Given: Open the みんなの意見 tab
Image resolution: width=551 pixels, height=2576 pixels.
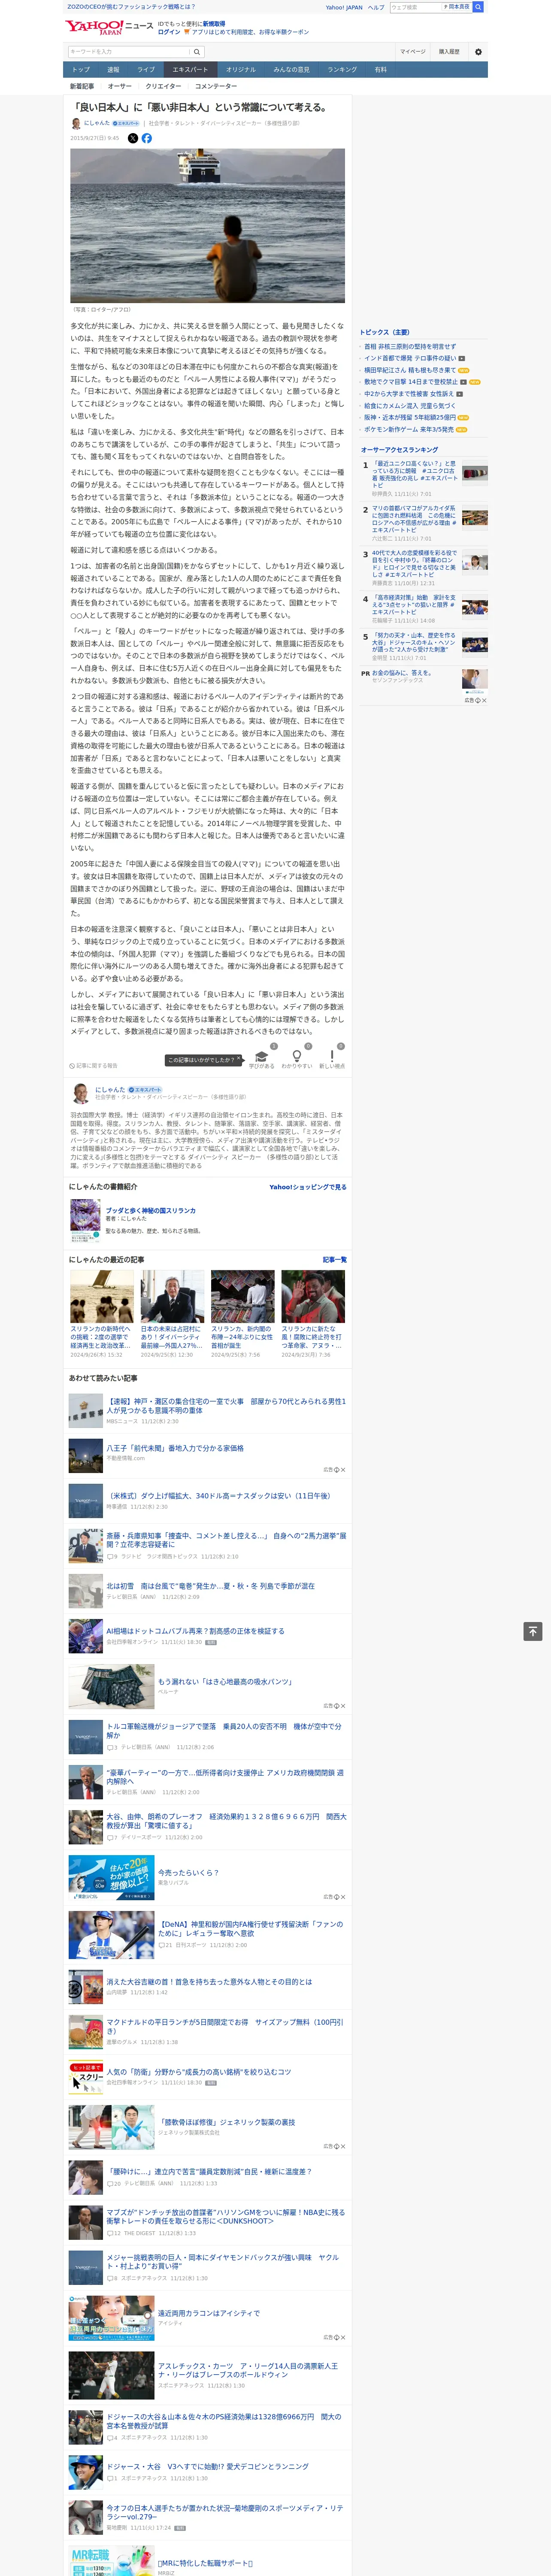Looking at the screenshot, I should click(292, 70).
